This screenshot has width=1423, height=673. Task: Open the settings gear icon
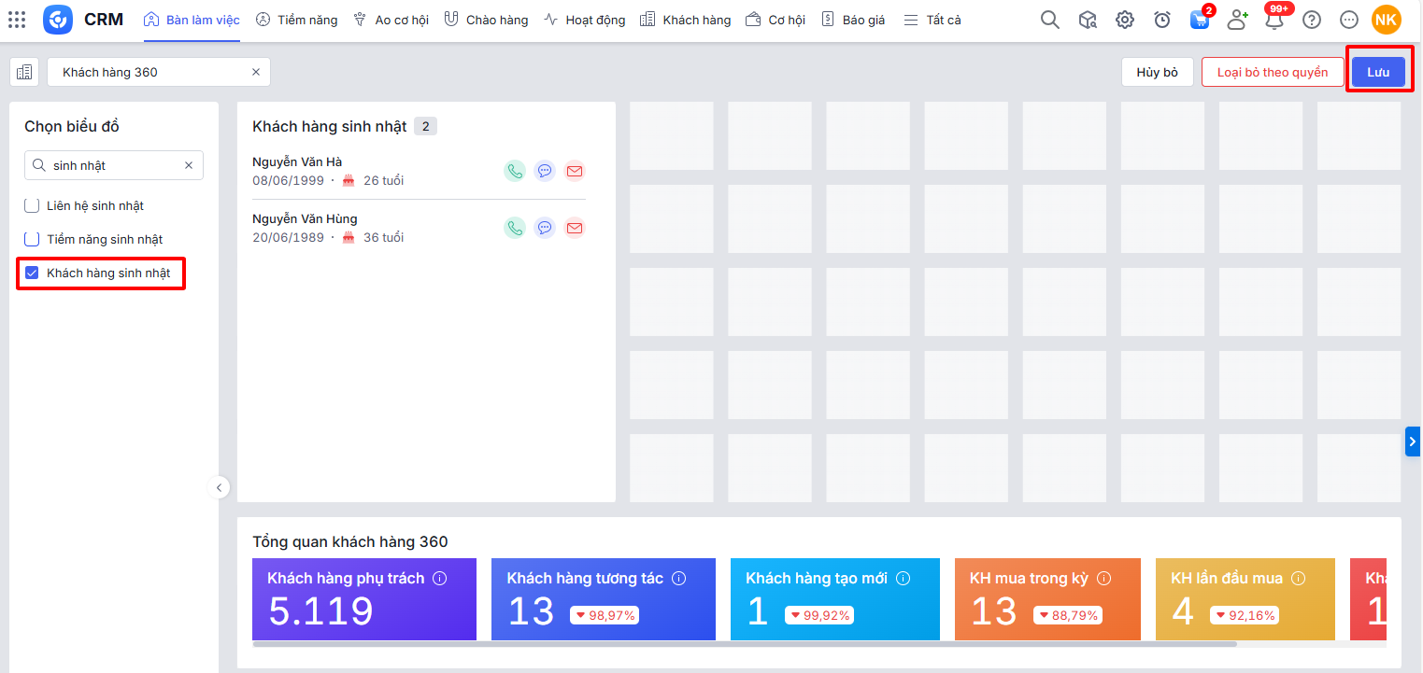1125,20
